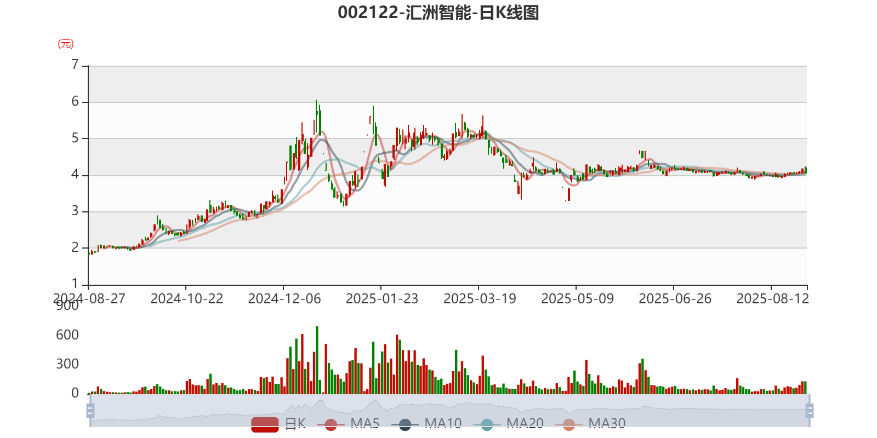877x438 pixels.
Task: Click the price axis label 7
Action: 75,65
